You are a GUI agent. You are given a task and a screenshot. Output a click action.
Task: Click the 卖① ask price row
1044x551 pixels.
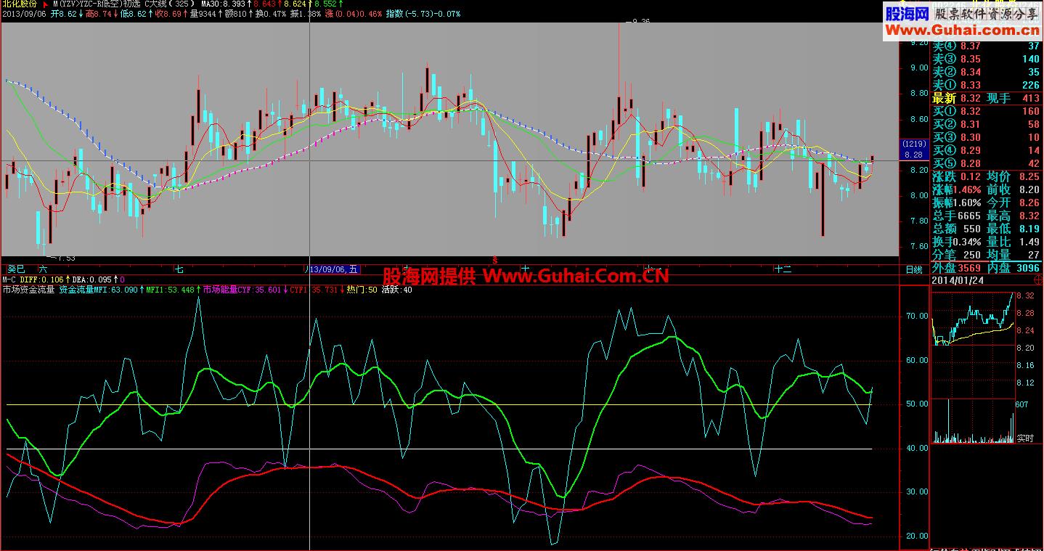(x=986, y=85)
